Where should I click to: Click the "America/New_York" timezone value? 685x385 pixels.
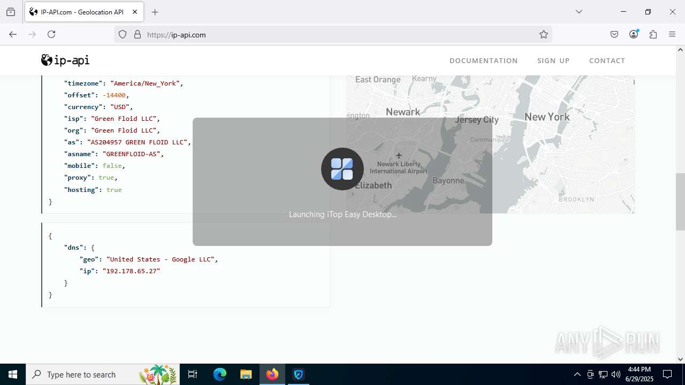click(x=145, y=83)
